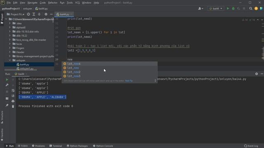The height and width of the screenshot is (148, 264).
Task: Open the Python Console tool window
Action: pos(103,146)
